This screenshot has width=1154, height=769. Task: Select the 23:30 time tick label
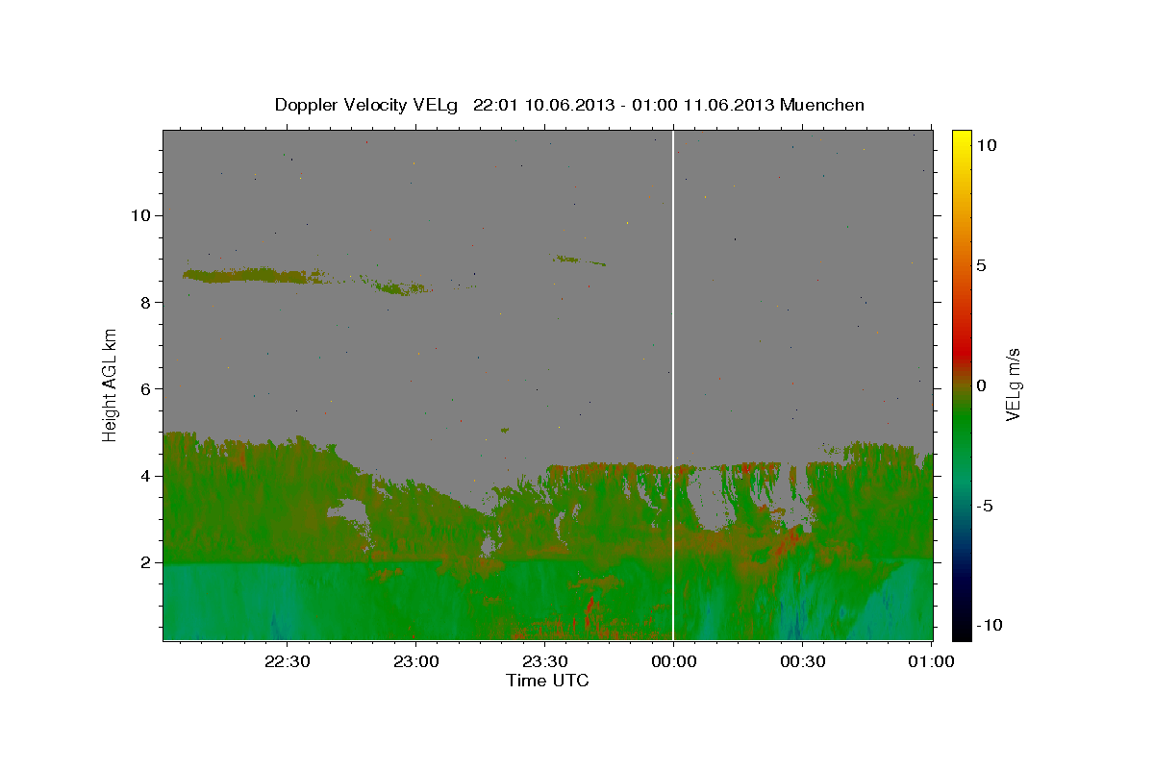click(545, 661)
